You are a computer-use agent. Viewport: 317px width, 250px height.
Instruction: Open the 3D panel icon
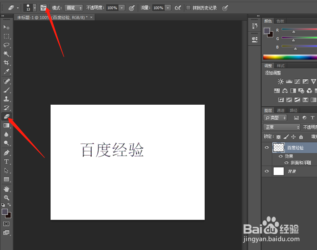click(x=255, y=39)
